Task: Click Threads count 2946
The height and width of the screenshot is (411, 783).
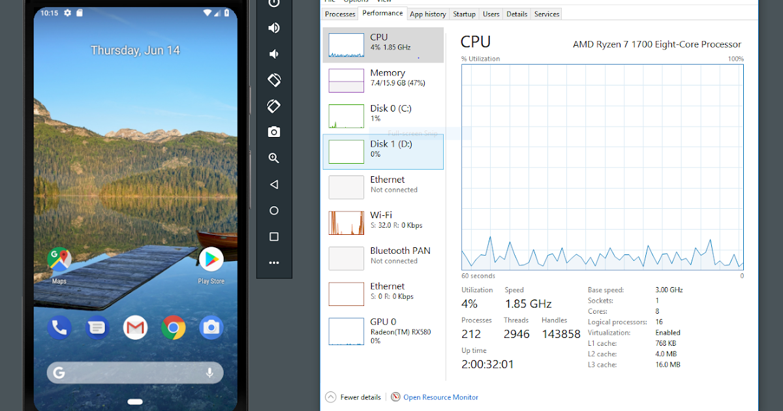Action: tap(517, 334)
